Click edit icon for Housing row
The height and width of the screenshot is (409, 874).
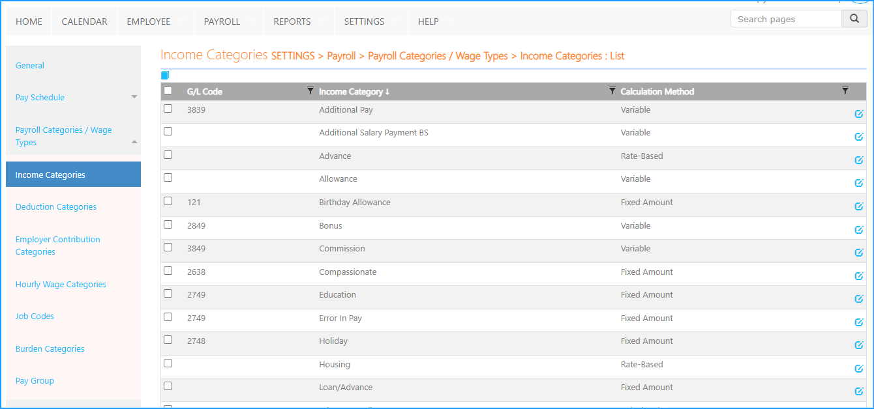[x=859, y=369]
